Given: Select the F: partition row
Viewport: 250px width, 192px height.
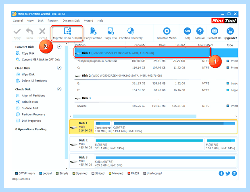Looking at the screenshot, I should 156,90.
